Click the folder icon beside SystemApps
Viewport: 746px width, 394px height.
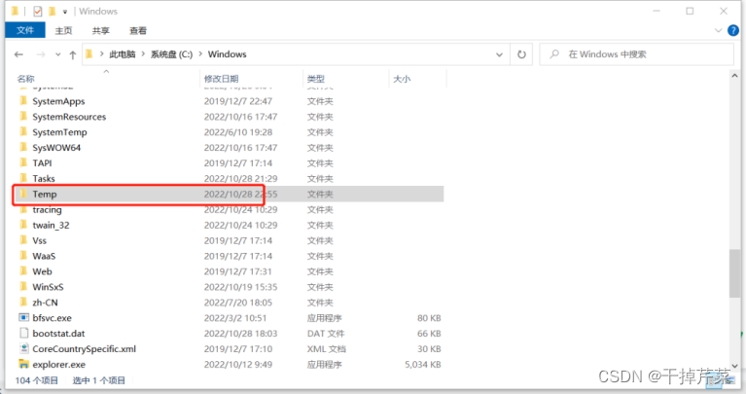pos(23,101)
